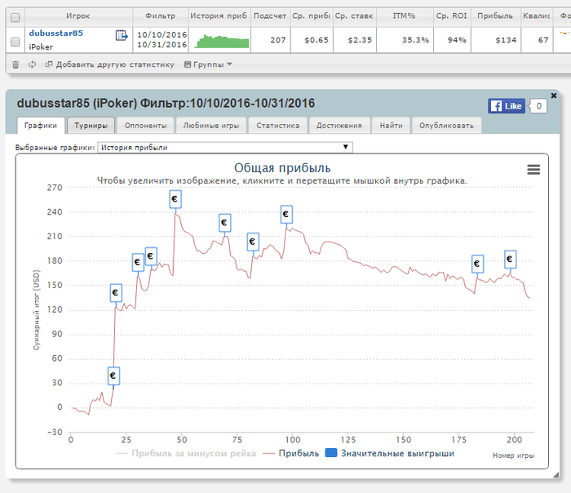Close the player detail panel with the X
The image size is (571, 493).
[x=554, y=95]
